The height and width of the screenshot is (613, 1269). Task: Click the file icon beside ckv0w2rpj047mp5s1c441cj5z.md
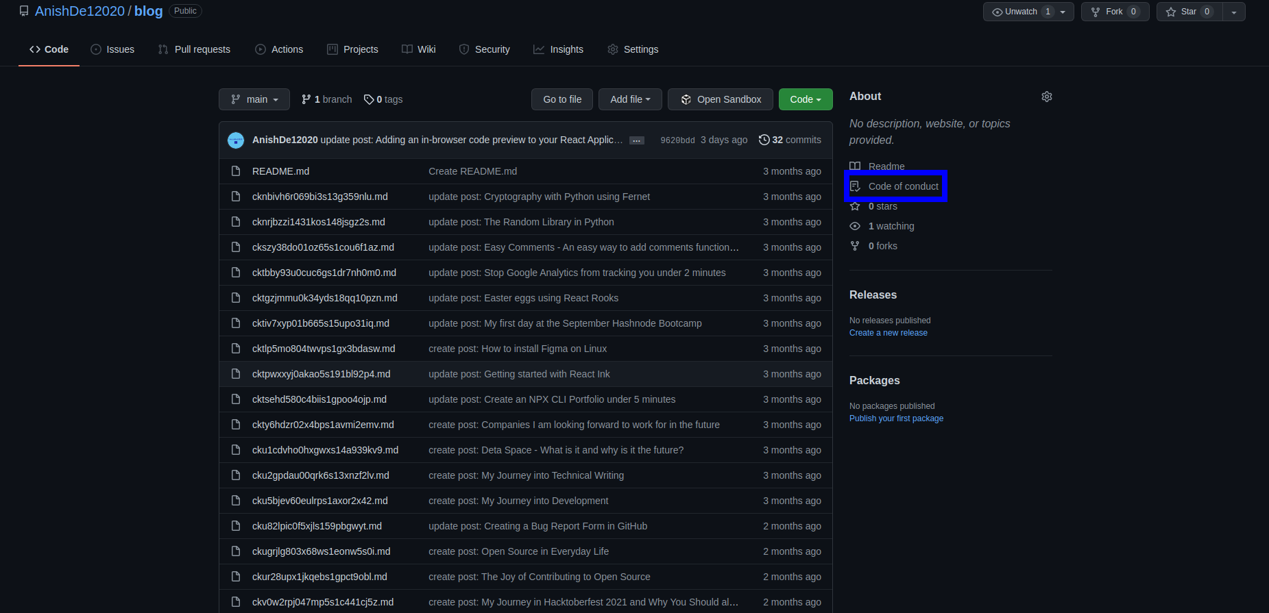(x=236, y=602)
